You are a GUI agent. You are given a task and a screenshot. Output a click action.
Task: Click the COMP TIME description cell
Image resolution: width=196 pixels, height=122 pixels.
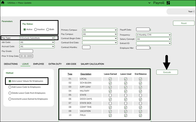click(91, 107)
